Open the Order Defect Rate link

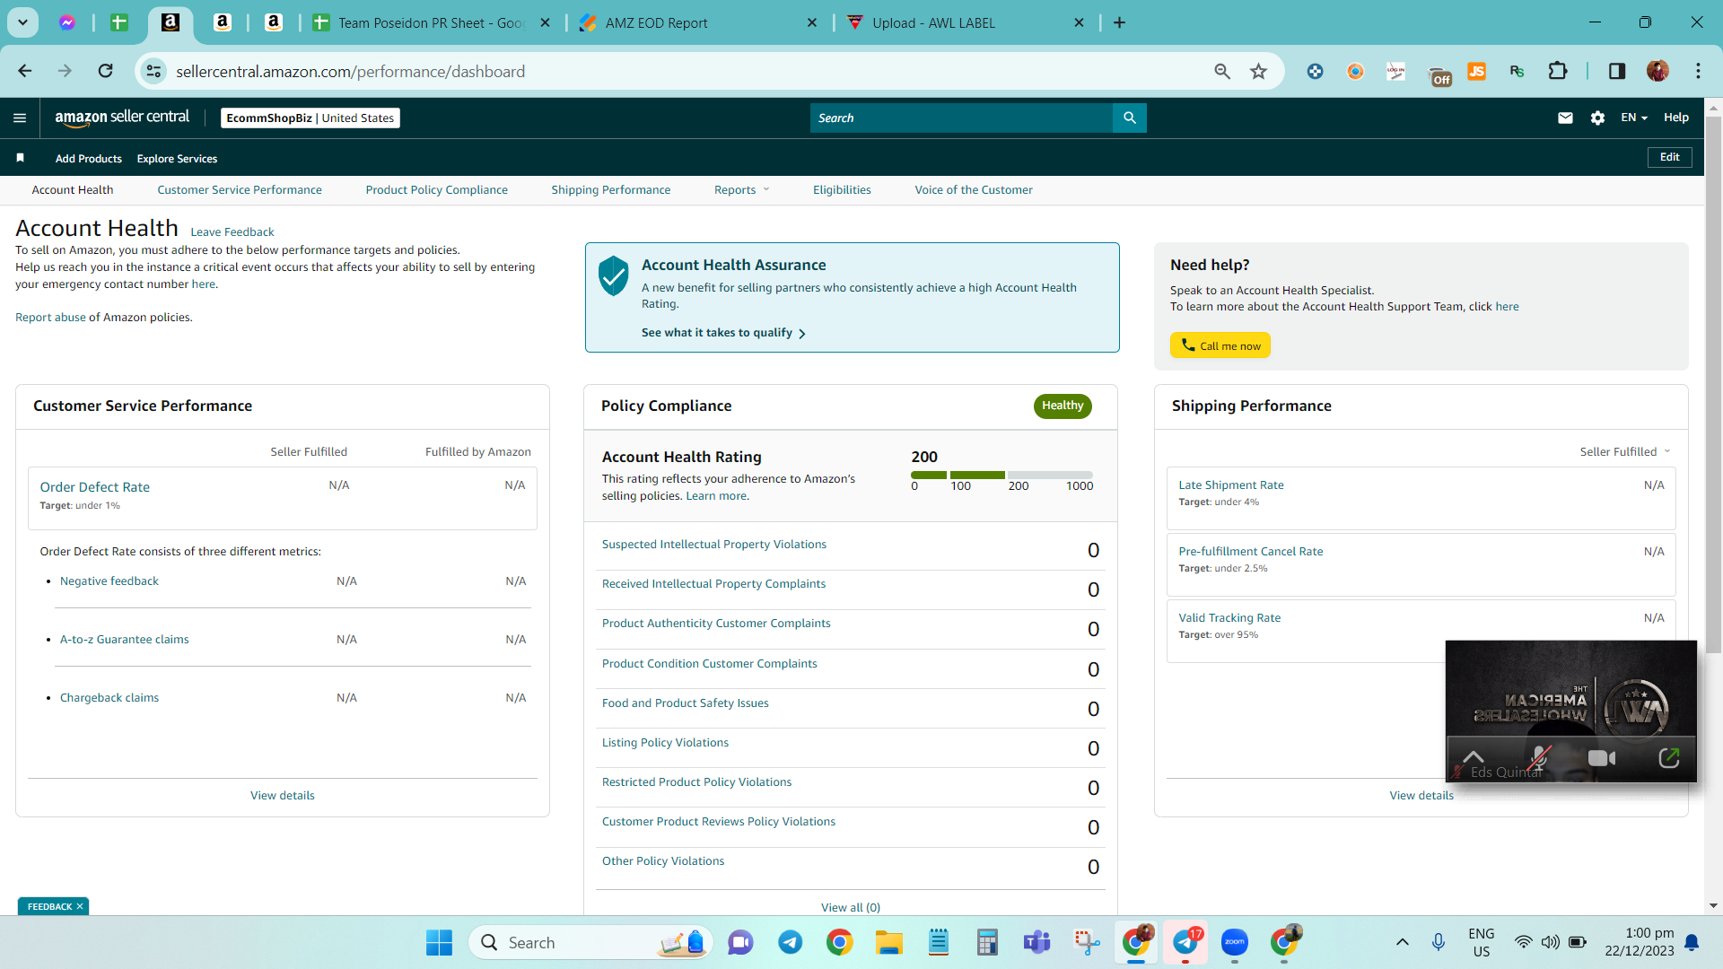(95, 486)
